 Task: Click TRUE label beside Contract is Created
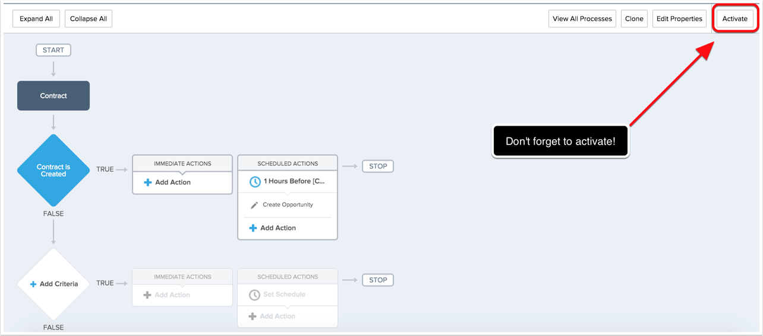click(105, 169)
